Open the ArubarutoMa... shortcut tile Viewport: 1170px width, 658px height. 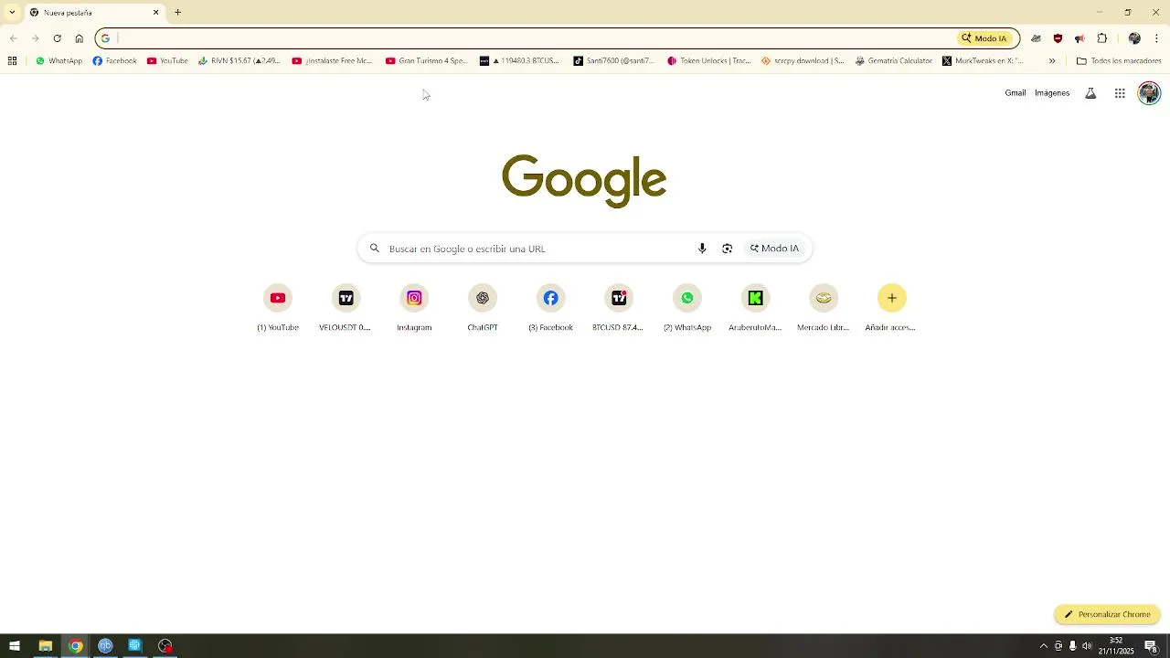755,309
